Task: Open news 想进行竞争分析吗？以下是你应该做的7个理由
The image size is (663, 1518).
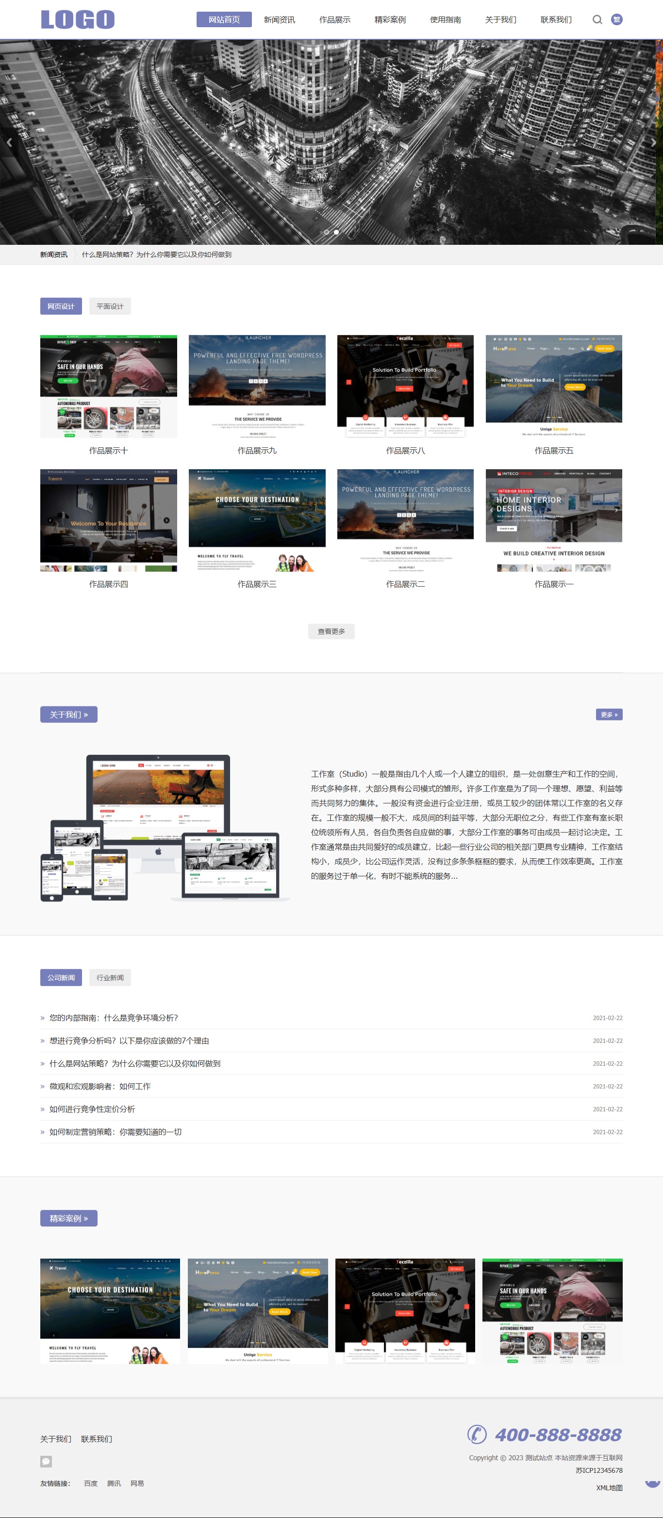Action: (129, 1040)
